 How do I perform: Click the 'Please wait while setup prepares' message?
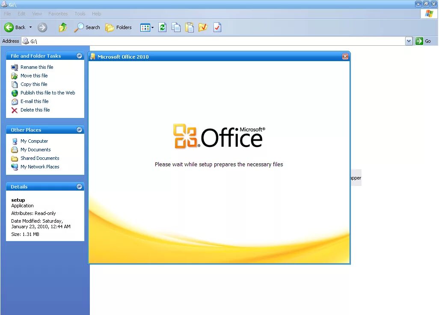pos(219,165)
